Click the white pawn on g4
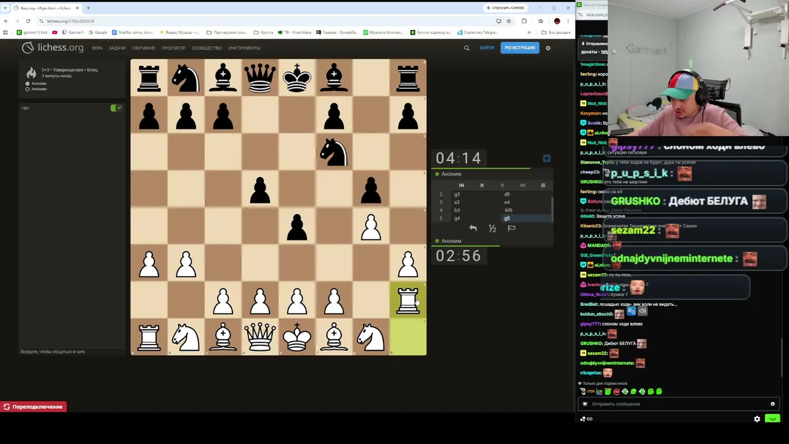 (370, 226)
